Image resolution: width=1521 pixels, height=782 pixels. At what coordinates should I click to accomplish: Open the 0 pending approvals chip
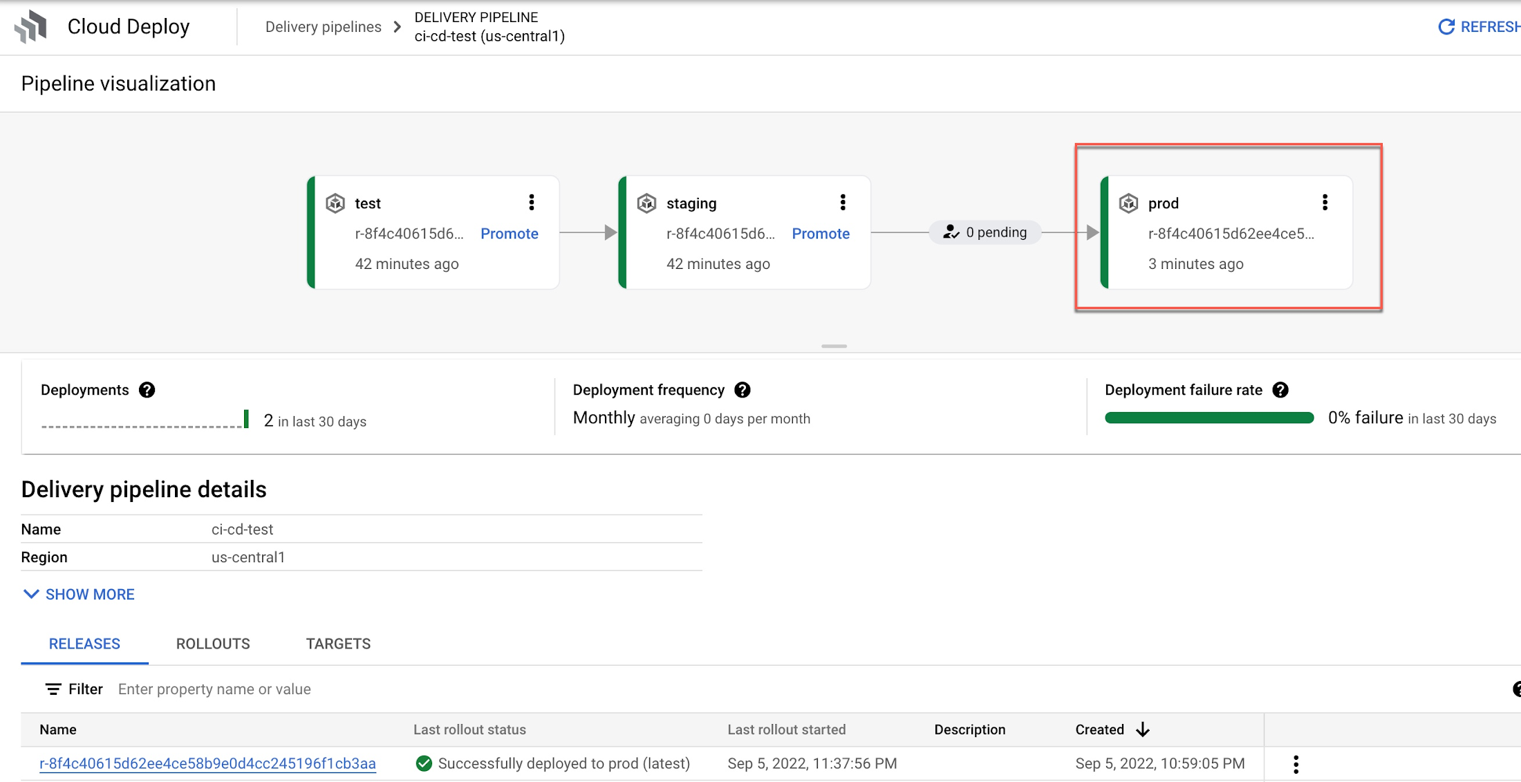985,232
